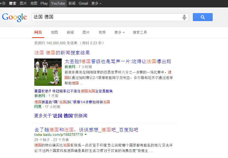Switch to the 地图 results tab

54,32
